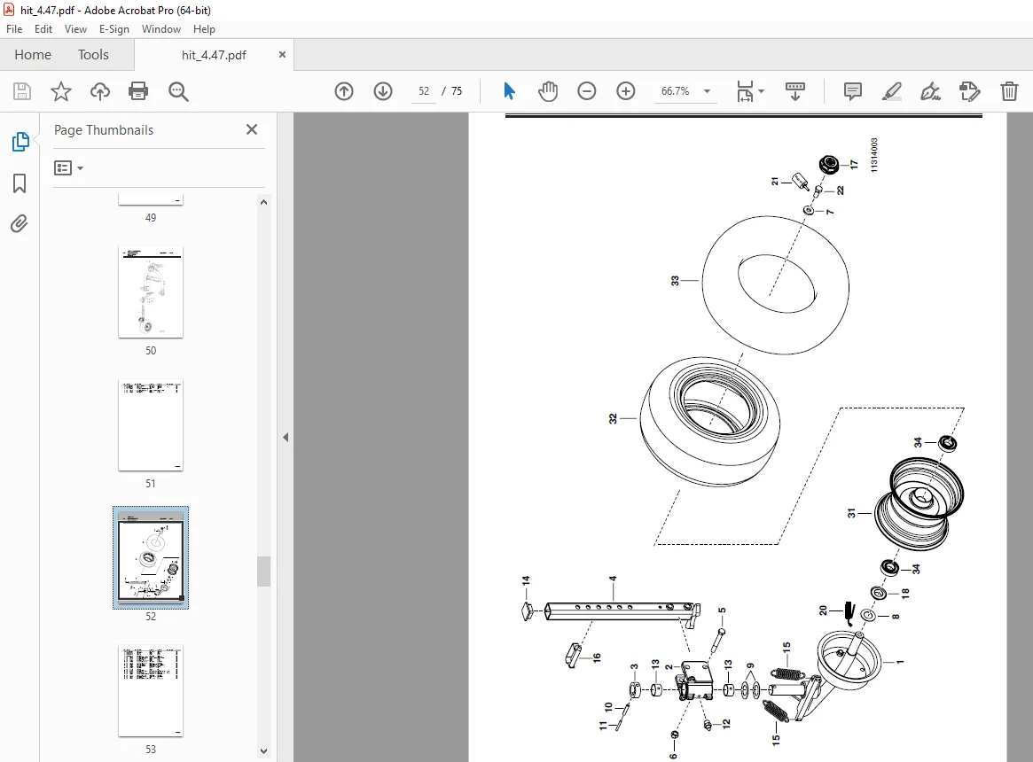Select page 52 thumbnail
This screenshot has height=762, width=1033.
coord(150,558)
